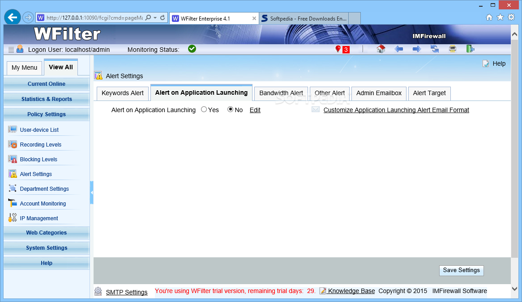Open Other Alert tab
The image size is (522, 302).
click(329, 93)
